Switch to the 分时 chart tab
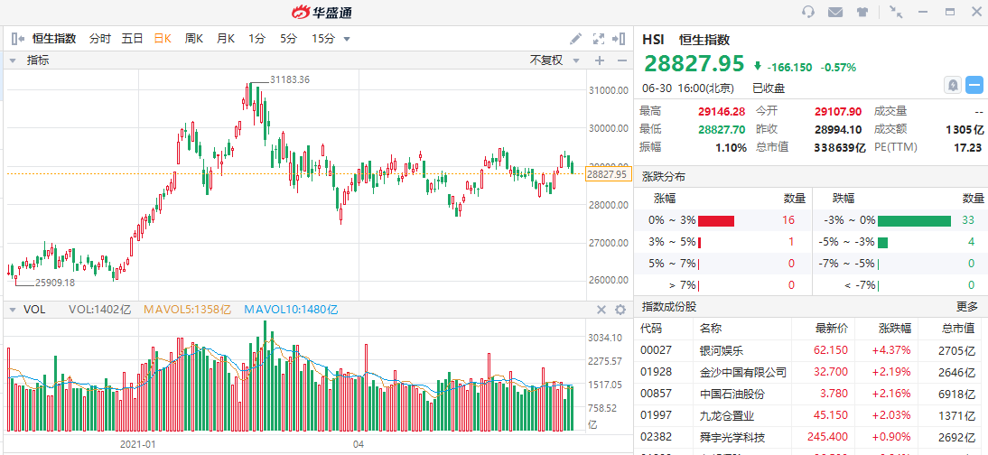 (99, 39)
